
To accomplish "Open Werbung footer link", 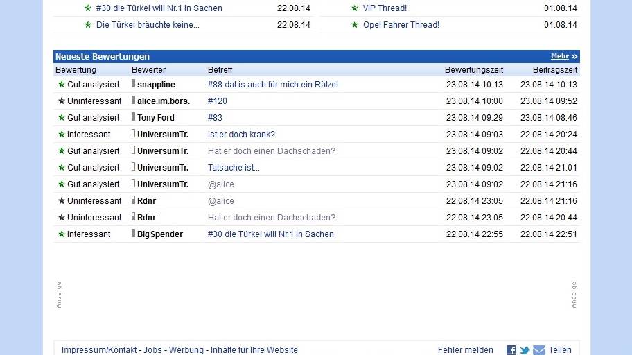I will point(186,349).
